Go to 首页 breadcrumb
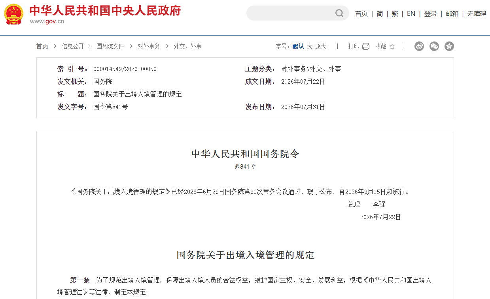This screenshot has height=299, width=490. point(42,46)
